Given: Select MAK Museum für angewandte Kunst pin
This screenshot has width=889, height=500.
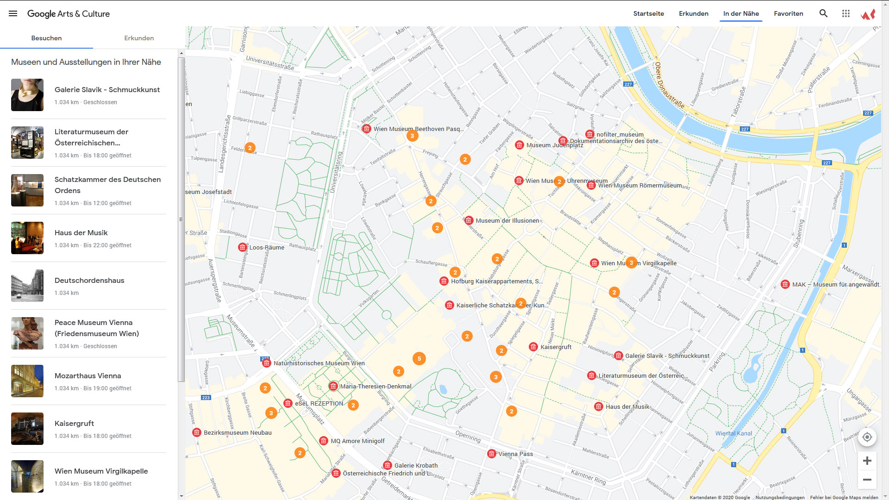Looking at the screenshot, I should 785,284.
